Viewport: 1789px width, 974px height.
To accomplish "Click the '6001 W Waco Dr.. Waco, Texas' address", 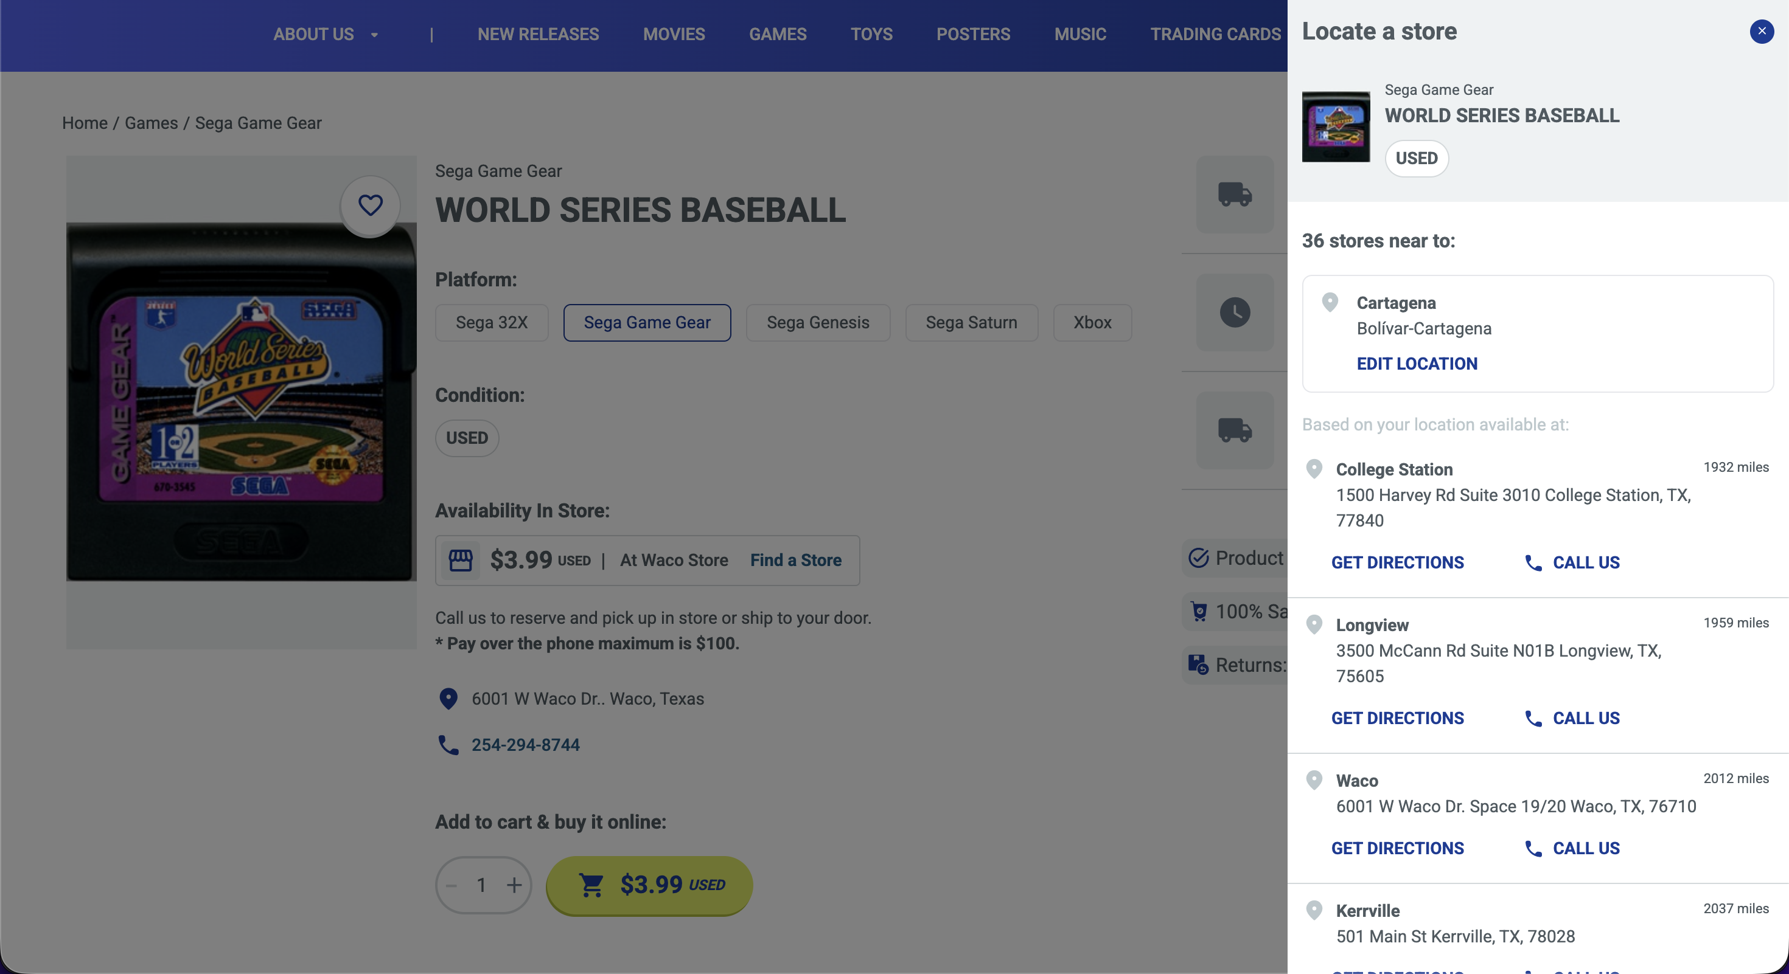I will [588, 699].
